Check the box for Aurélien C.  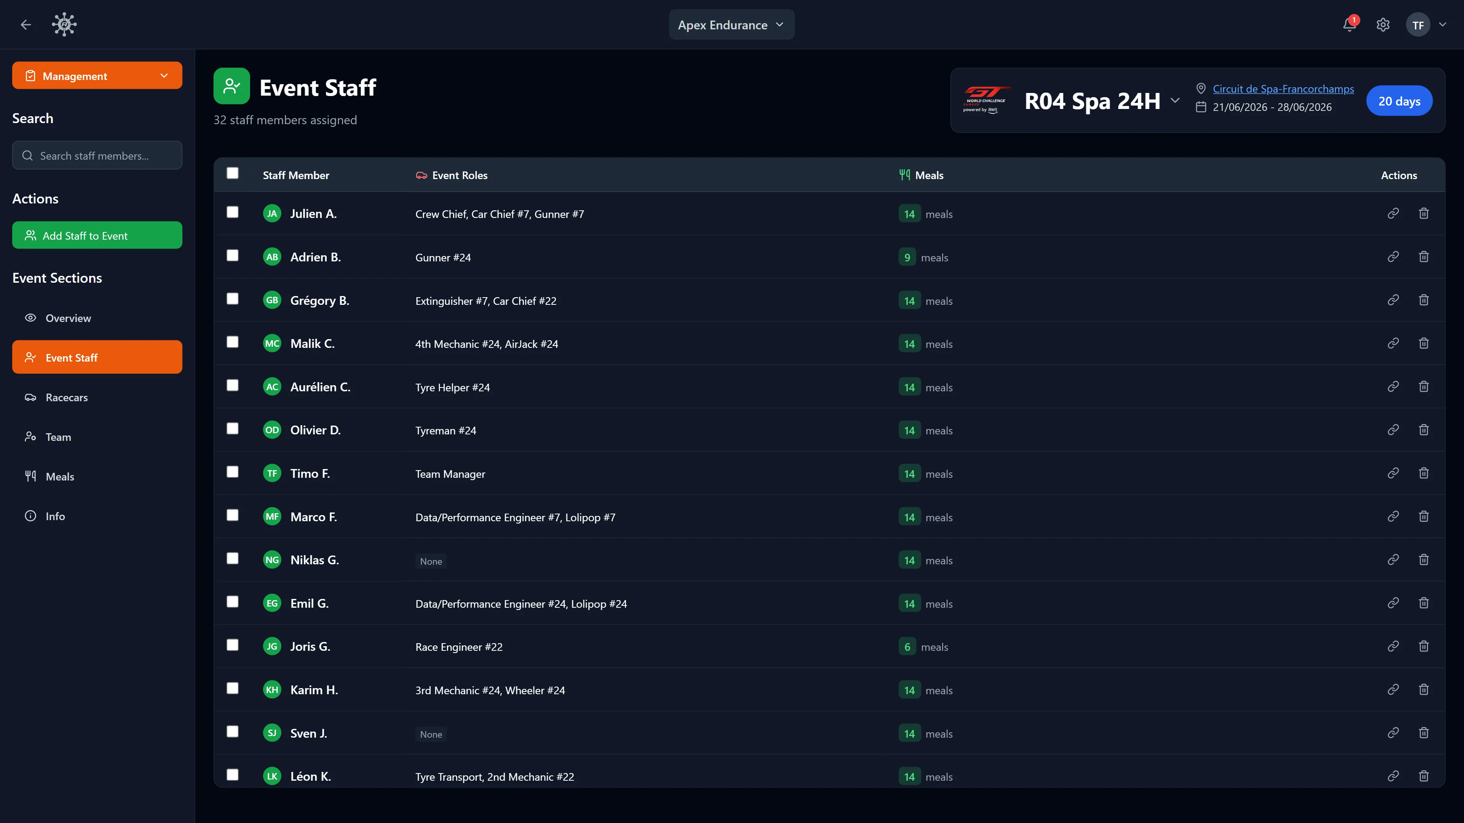[233, 386]
